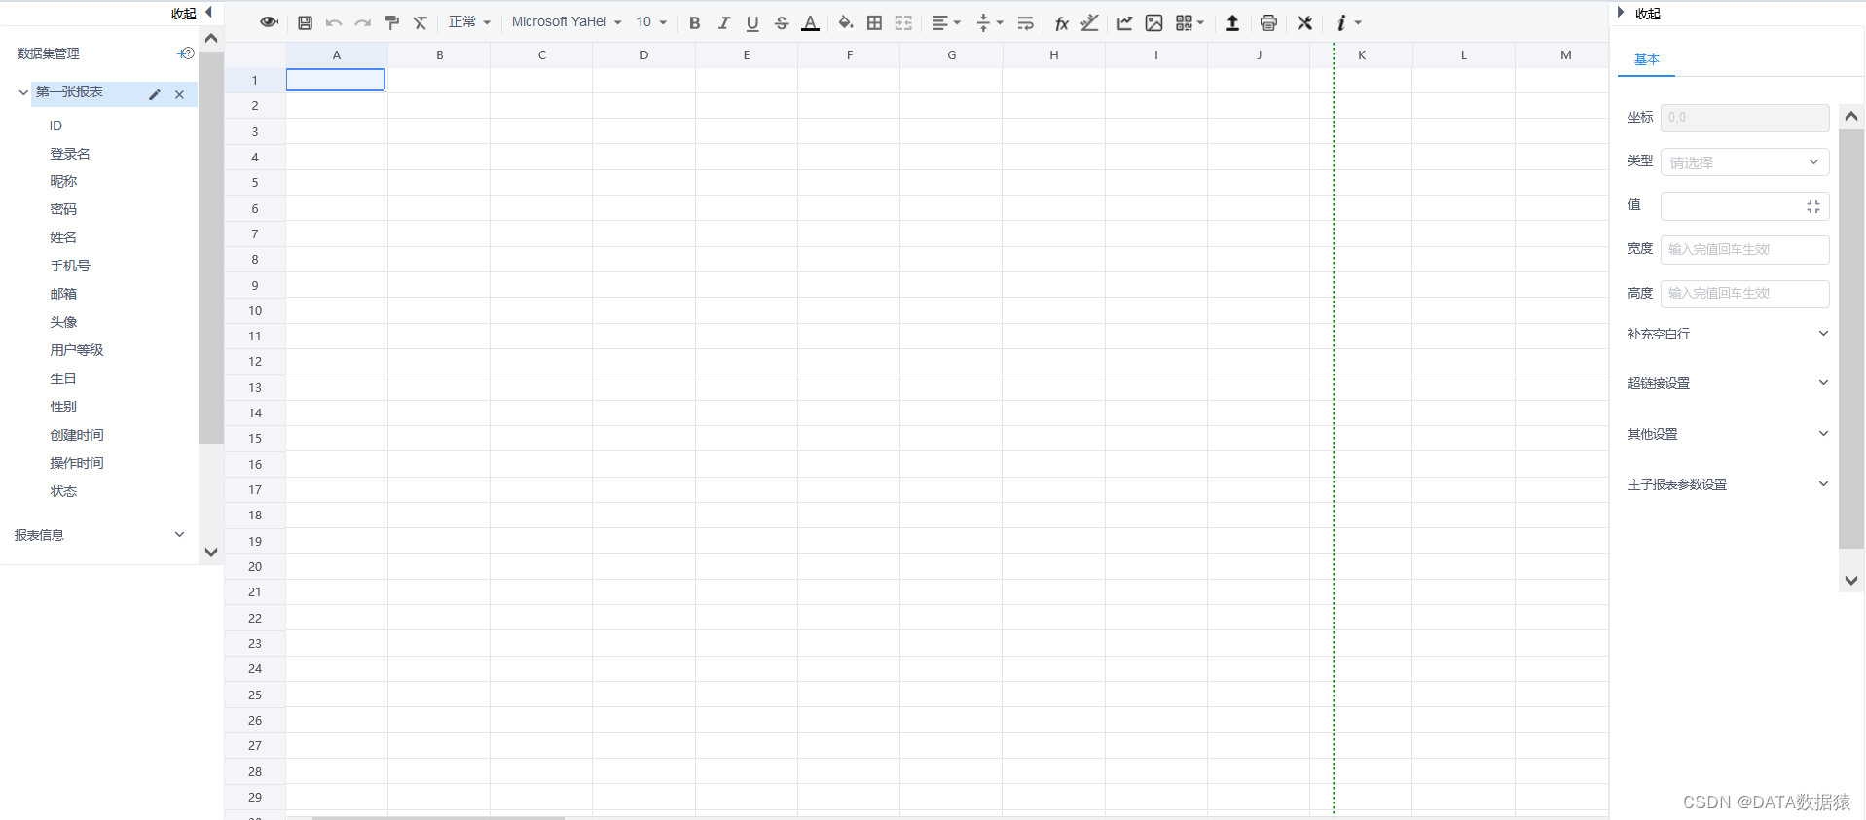
Task: Select the 登录名 field
Action: pyautogui.click(x=70, y=154)
